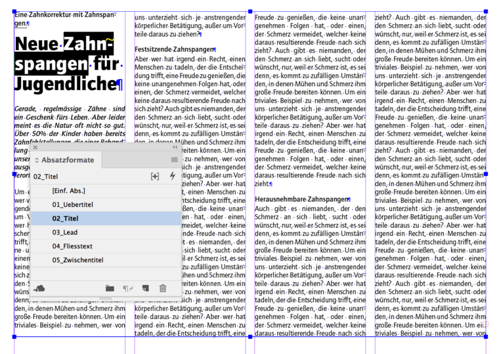Click the text frame out-port overset marker

tap(486, 324)
